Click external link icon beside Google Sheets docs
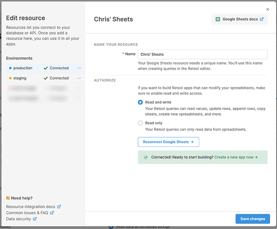Image resolution: width=277 pixels, height=229 pixels. tap(261, 19)
